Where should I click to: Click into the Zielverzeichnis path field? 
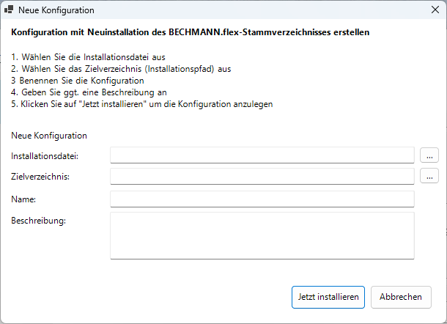point(262,176)
